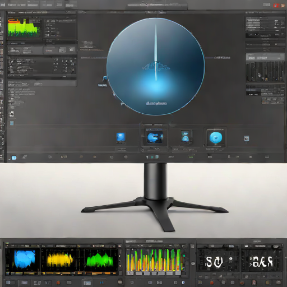Click the vertical needle inside the blue dial

[156, 52]
